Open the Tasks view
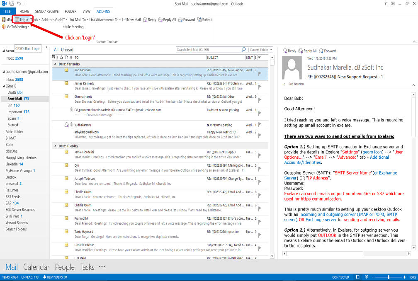 (87, 267)
